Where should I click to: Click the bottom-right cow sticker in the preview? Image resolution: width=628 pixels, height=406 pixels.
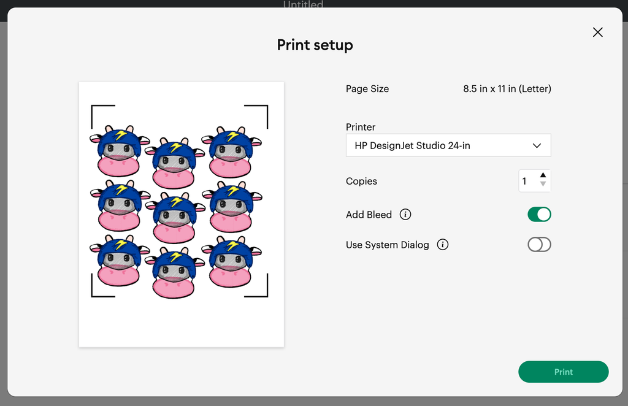click(231, 262)
